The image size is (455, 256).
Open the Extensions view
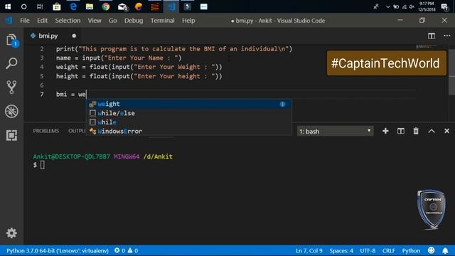pyautogui.click(x=11, y=135)
